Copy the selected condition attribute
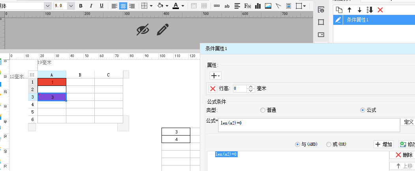 click(x=339, y=9)
